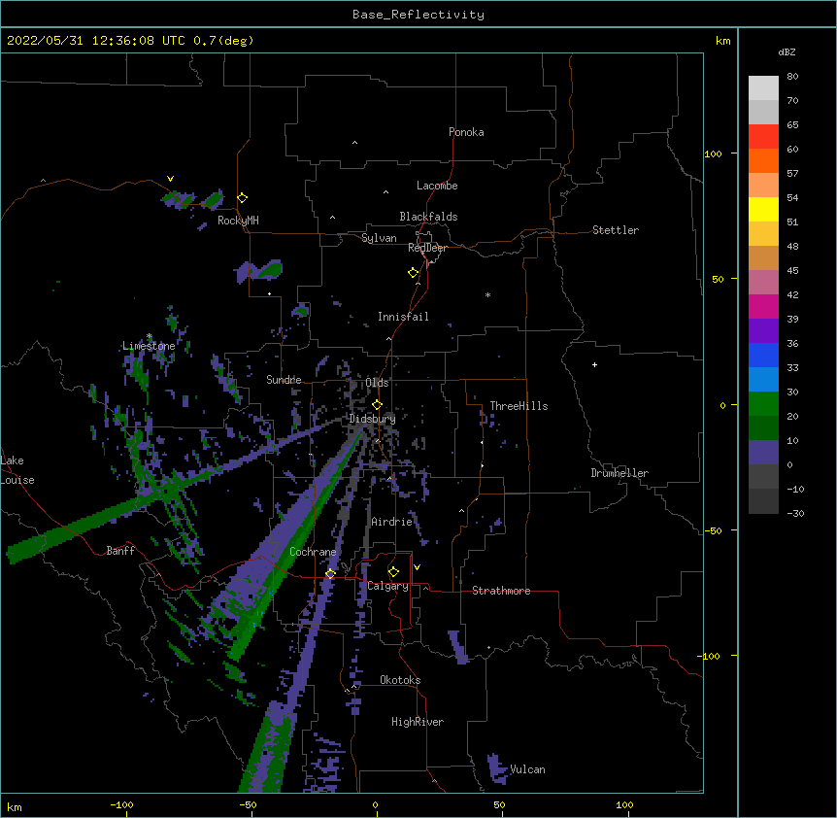Image resolution: width=837 pixels, height=818 pixels.
Task: Click the Ponoka city label
Action: click(x=466, y=132)
